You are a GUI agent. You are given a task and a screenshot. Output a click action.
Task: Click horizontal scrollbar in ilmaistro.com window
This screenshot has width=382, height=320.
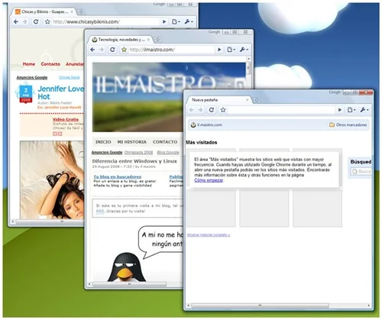pyautogui.click(x=128, y=284)
